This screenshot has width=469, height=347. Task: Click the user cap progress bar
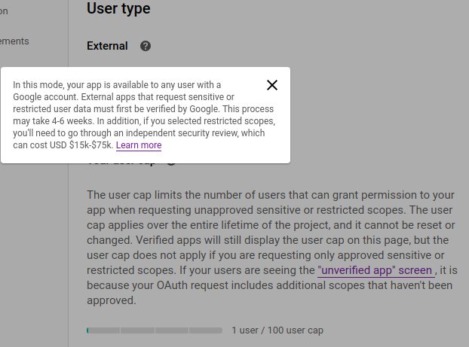coord(155,330)
